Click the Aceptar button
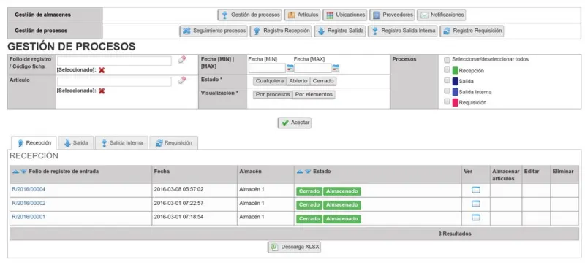This screenshot has width=585, height=265. tap(295, 123)
